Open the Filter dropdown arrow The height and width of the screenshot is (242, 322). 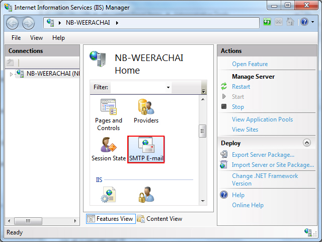[x=168, y=87]
